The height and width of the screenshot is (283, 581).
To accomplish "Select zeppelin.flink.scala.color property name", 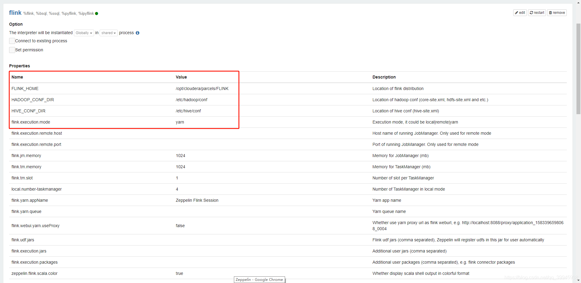I will 34,273.
